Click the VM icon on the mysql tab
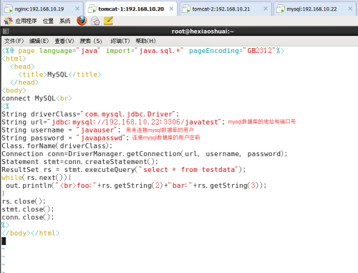Viewport: 358px width, 273px height. [281, 9]
